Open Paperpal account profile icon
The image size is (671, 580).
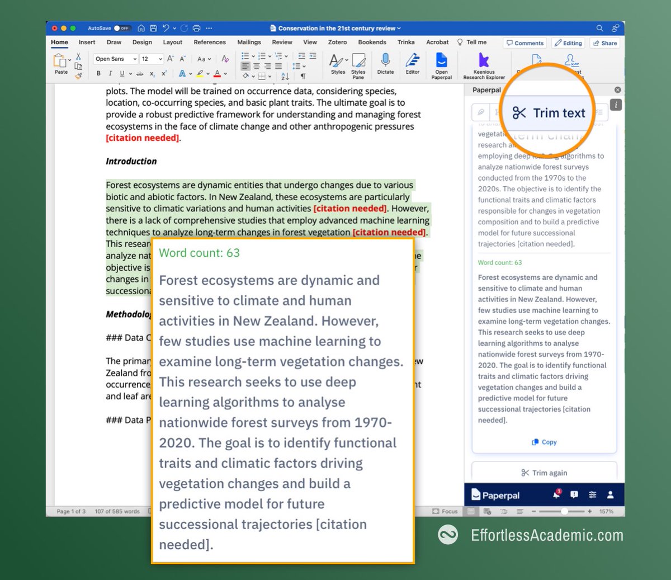click(610, 494)
